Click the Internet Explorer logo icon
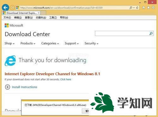The image size is (158, 117). tap(10, 61)
